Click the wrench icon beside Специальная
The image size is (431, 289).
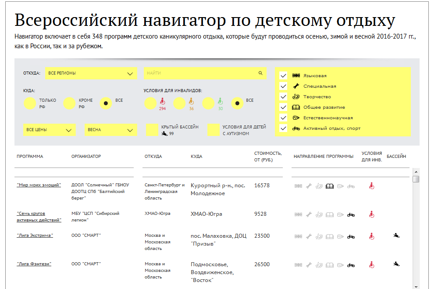tap(296, 86)
